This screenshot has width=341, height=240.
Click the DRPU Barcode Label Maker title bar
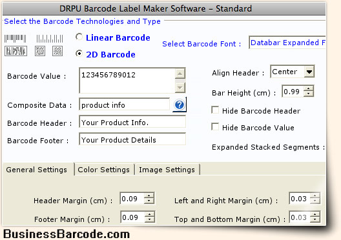pos(164,8)
